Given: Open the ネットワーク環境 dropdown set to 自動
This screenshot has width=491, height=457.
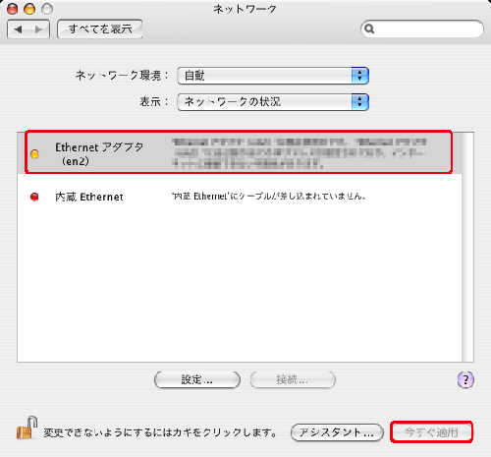Looking at the screenshot, I should point(273,76).
